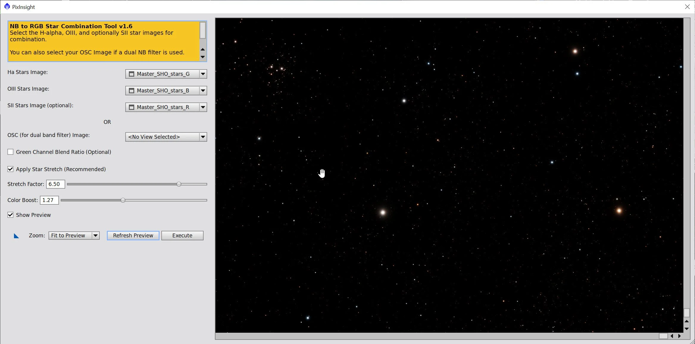
Task: Click the blue New Instance triangle icon
Action: (16, 236)
